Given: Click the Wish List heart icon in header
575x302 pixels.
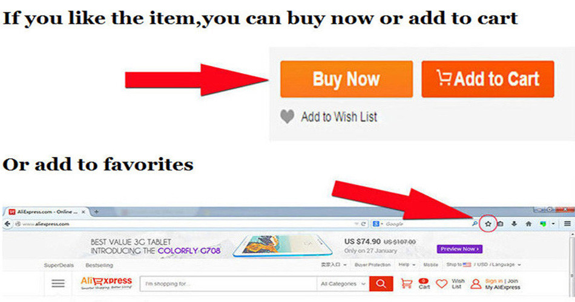Looking at the screenshot, I should pyautogui.click(x=441, y=284).
